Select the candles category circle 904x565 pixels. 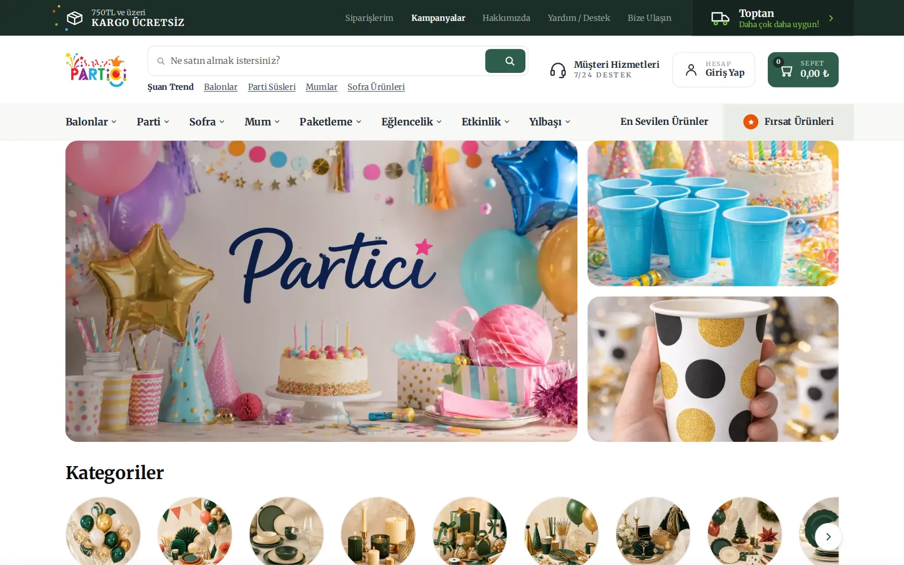tap(378, 531)
